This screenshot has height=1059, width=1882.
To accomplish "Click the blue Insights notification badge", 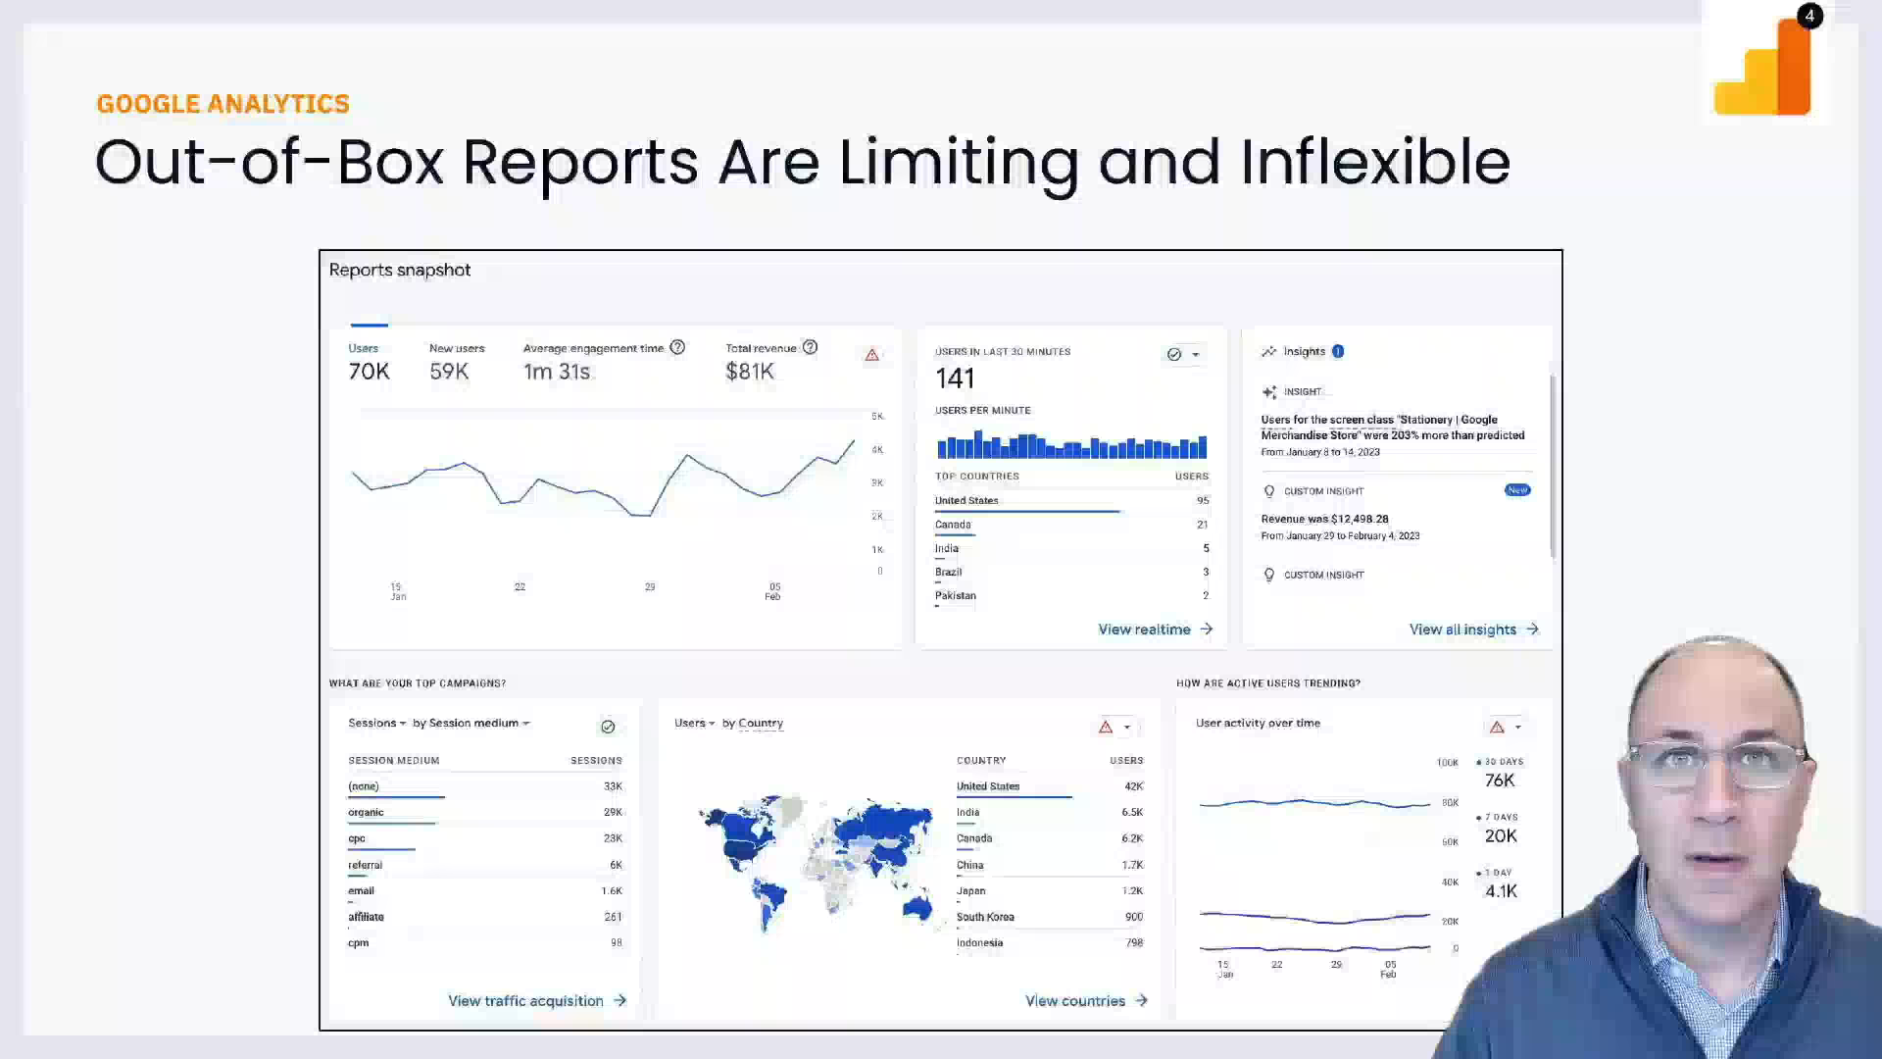I will point(1338,351).
